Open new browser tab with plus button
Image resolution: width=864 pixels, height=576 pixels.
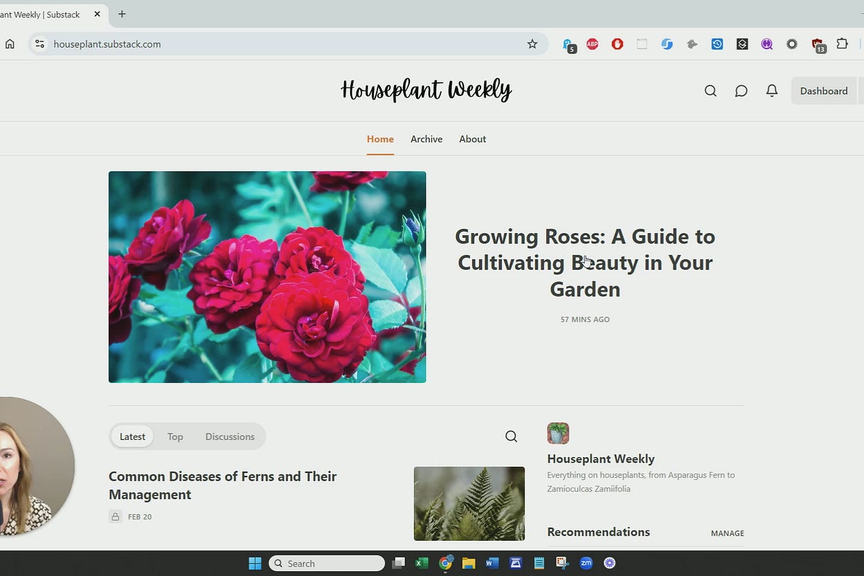(122, 14)
